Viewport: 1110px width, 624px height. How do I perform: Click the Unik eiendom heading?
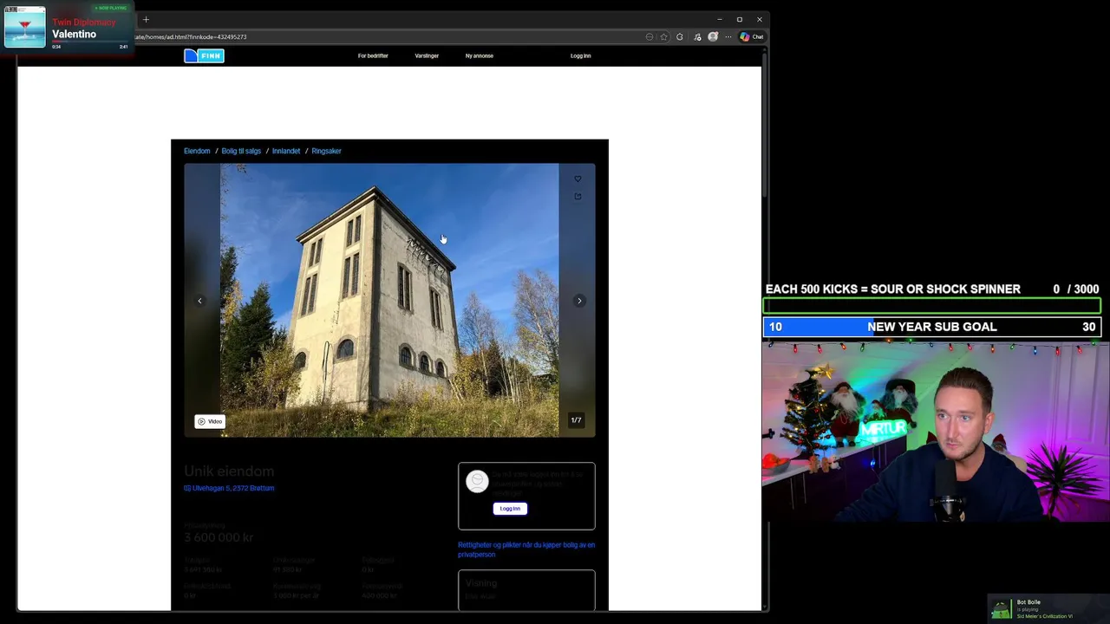point(229,471)
